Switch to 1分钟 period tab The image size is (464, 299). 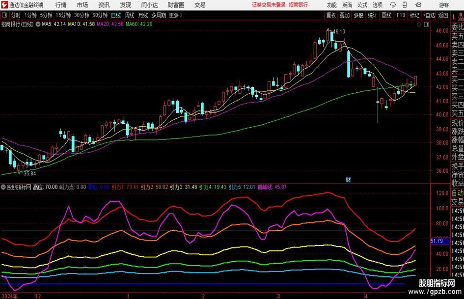[30, 15]
